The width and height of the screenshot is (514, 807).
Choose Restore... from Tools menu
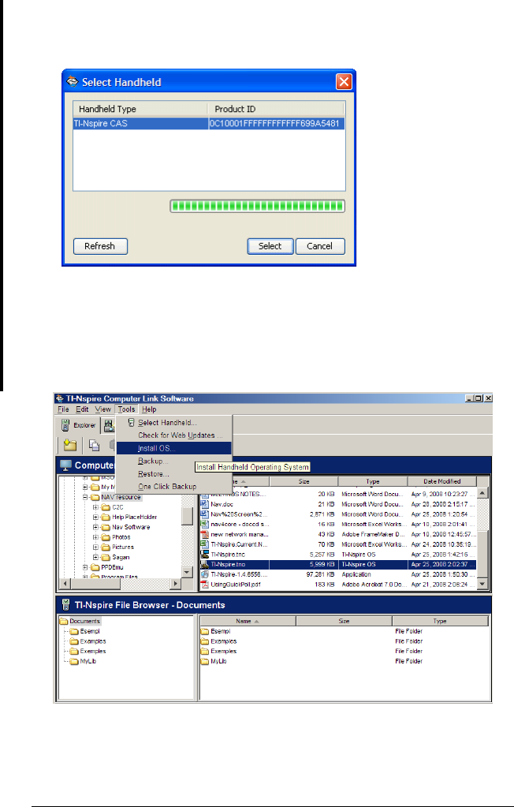tap(174, 474)
